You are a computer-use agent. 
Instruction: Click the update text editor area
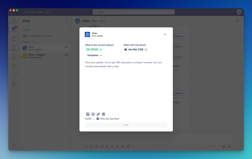pyautogui.click(x=126, y=86)
